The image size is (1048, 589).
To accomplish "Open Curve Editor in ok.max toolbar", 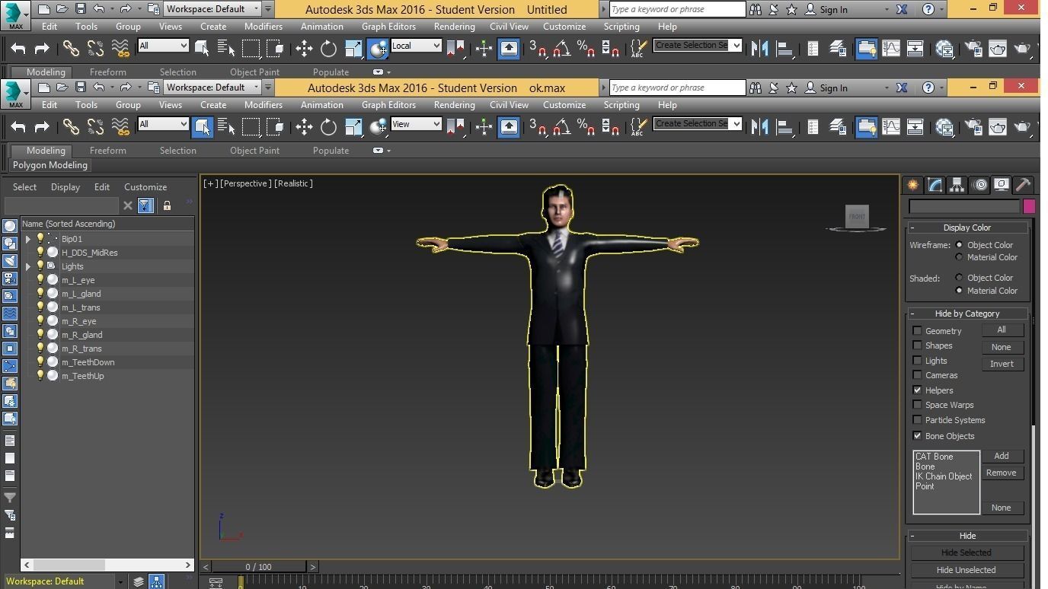I will click(890, 127).
